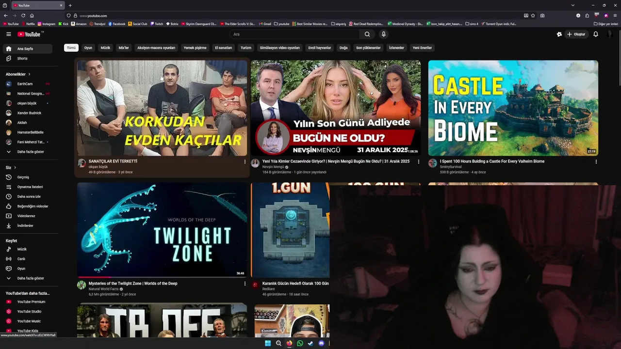Viewport: 621px width, 349px height.
Task: Open the HamsterBellBelle subscription channel
Action: pos(27,132)
